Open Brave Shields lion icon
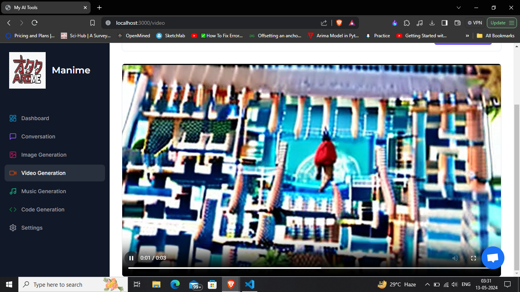520x292 pixels. pyautogui.click(x=339, y=23)
